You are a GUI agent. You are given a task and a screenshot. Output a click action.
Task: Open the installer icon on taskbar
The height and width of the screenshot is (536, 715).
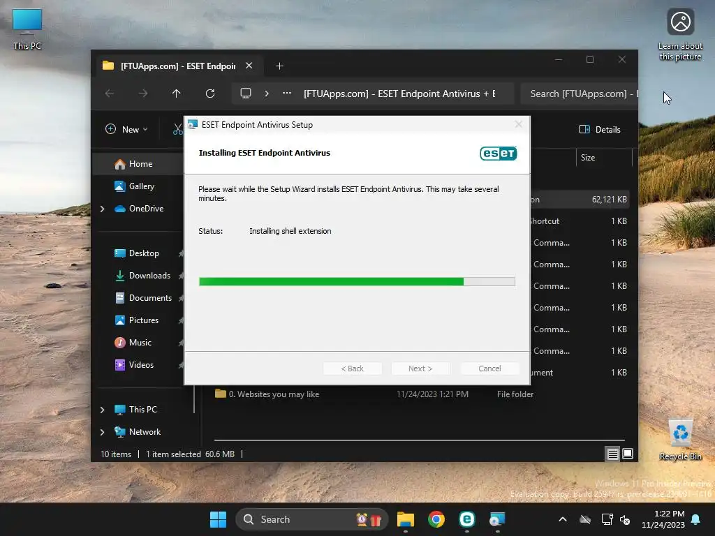(497, 519)
